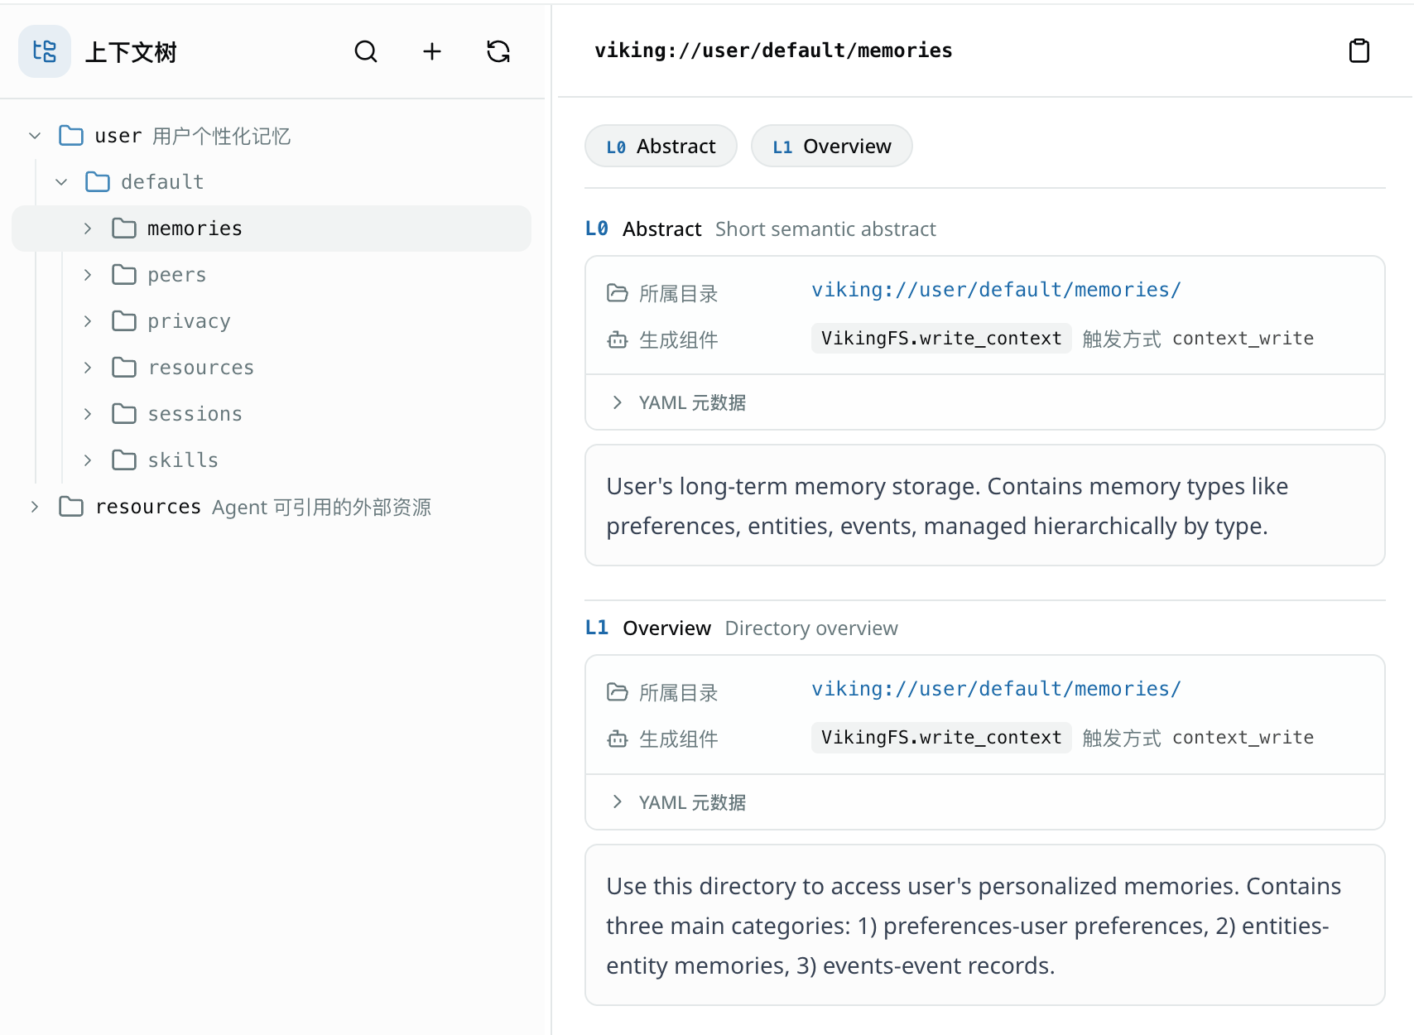Click the 'Short semantic abstract' subtitle
Screen dimensions: 1414x1035
coord(825,229)
